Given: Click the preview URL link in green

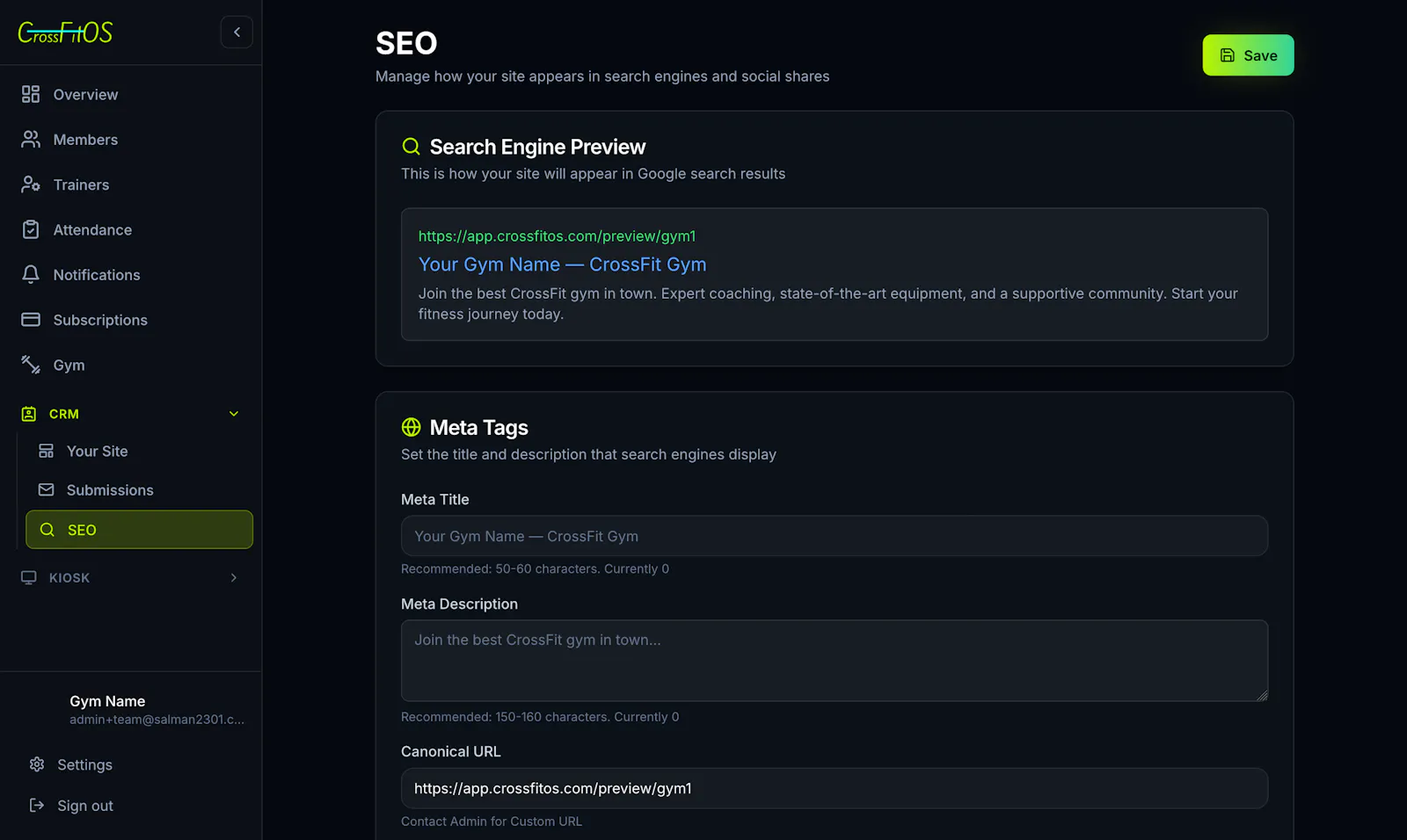Looking at the screenshot, I should coord(557,235).
